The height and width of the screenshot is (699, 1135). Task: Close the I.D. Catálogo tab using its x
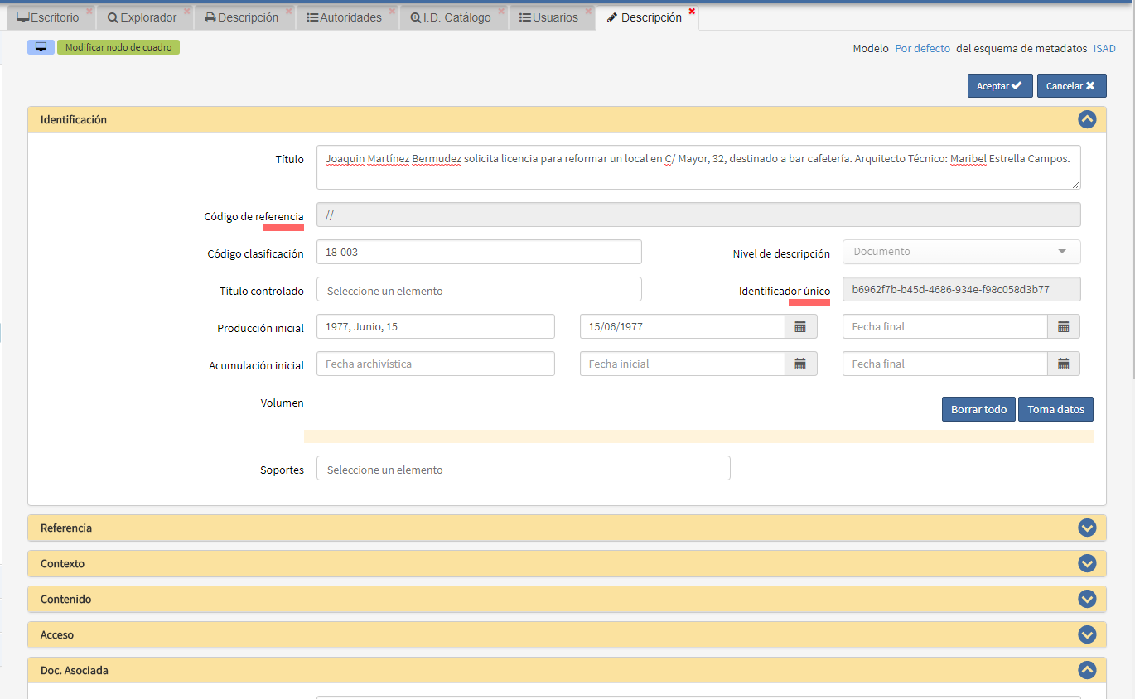point(501,11)
